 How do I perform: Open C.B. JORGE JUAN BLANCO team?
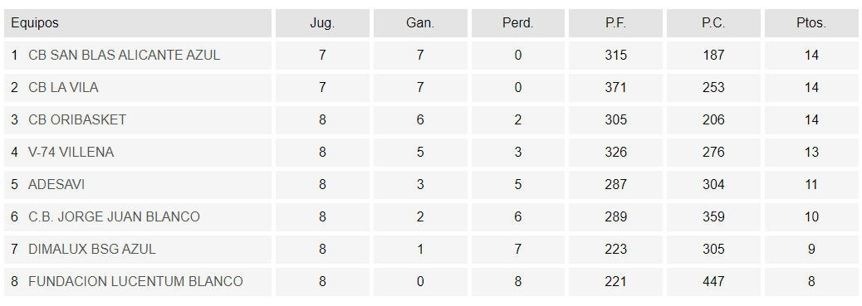point(114,217)
